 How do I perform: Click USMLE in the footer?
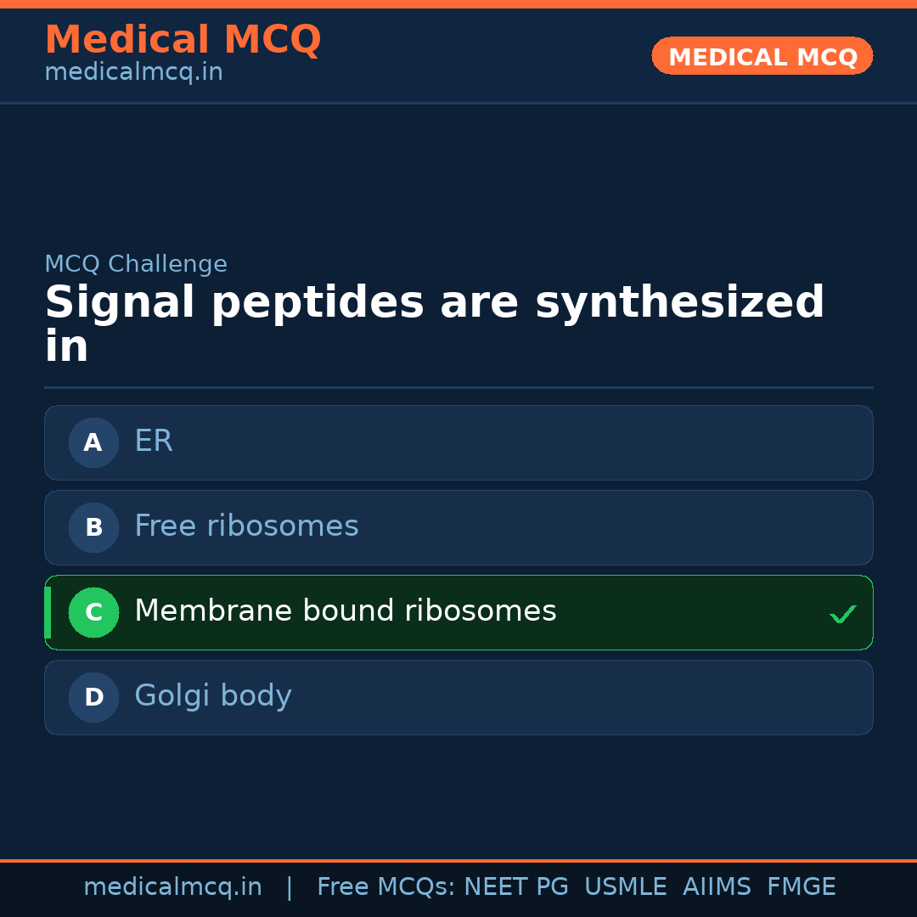(625, 887)
